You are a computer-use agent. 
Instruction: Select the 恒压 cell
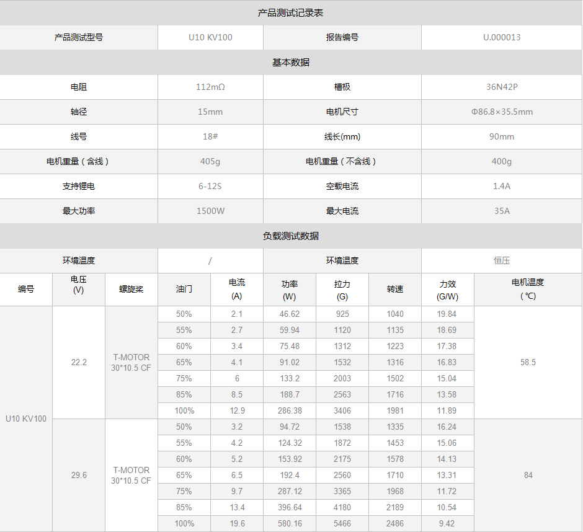pyautogui.click(x=502, y=260)
